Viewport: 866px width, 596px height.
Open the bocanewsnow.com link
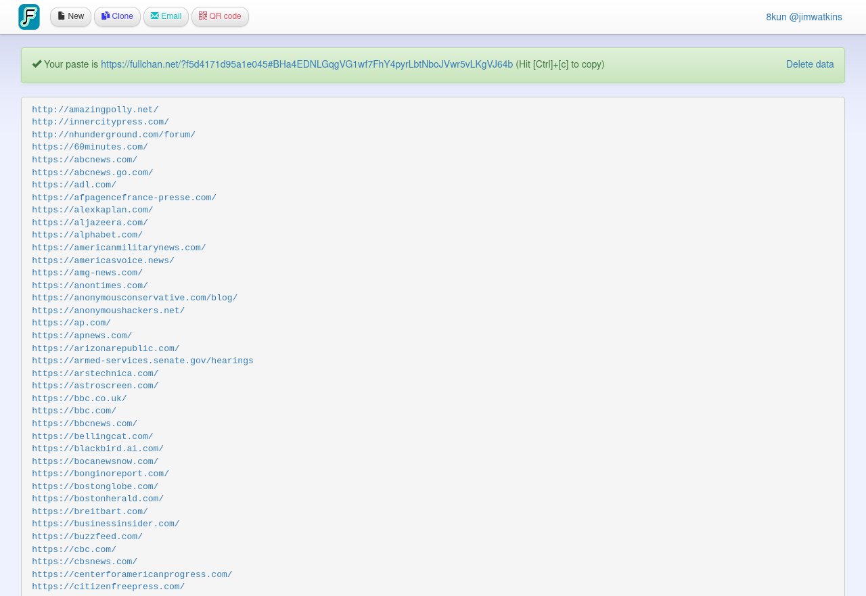(95, 461)
